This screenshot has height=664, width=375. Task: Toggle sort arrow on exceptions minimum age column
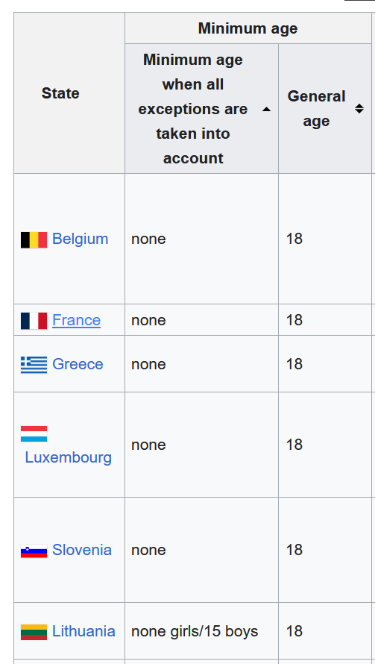coord(266,109)
